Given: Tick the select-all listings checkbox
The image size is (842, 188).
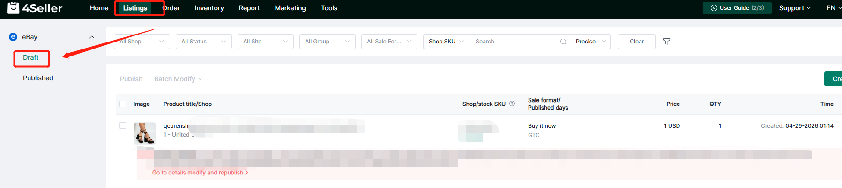Looking at the screenshot, I should pos(123,104).
